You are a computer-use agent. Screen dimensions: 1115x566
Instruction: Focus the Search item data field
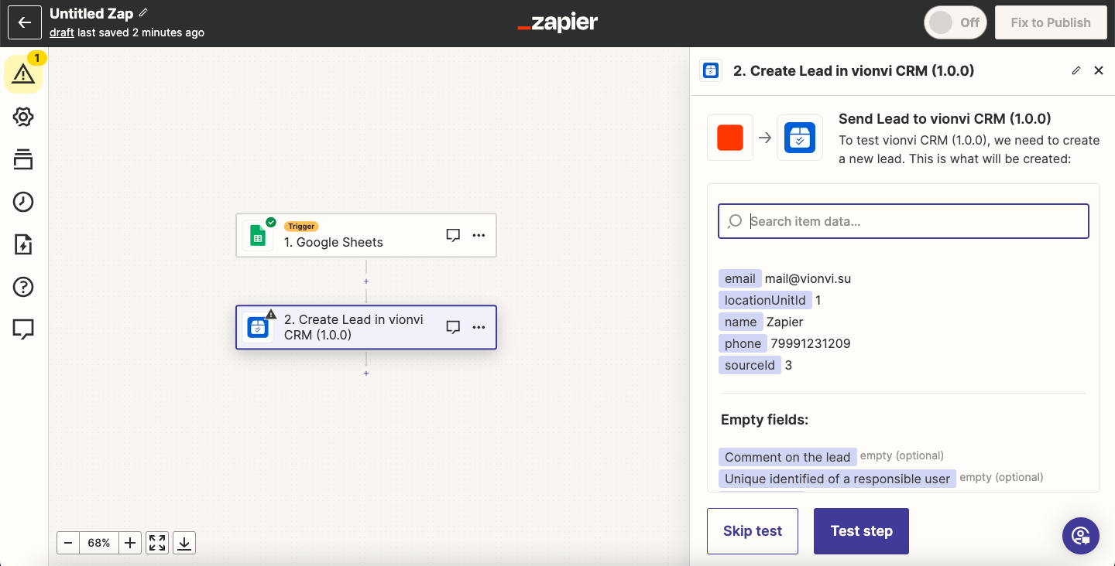tap(904, 221)
